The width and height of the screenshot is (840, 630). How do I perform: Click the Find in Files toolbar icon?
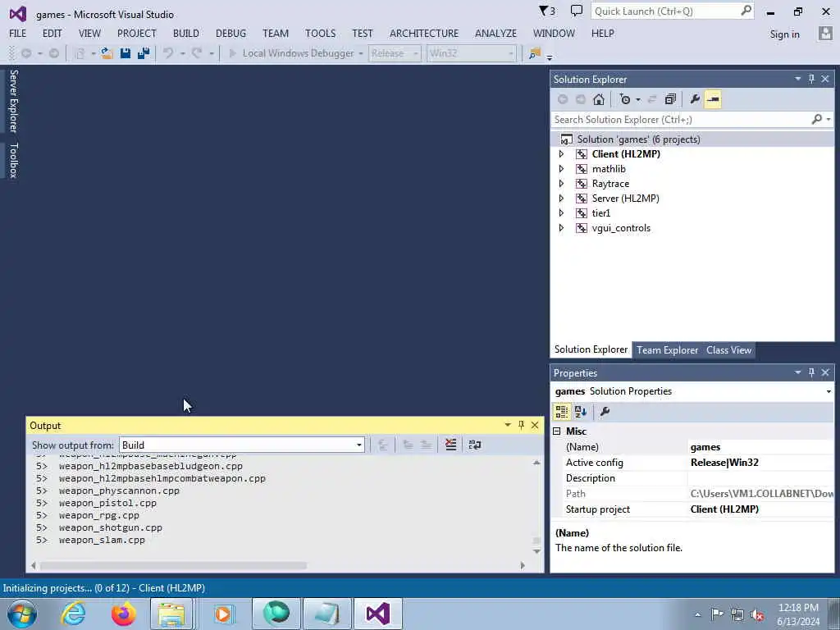tap(535, 53)
